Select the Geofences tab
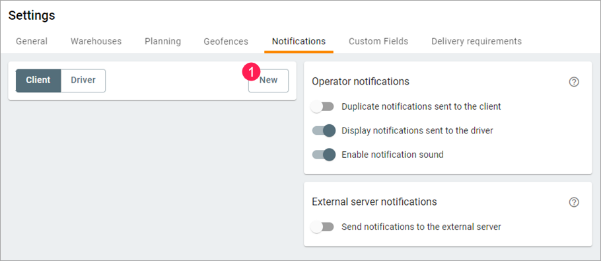The width and height of the screenshot is (601, 261). click(226, 41)
